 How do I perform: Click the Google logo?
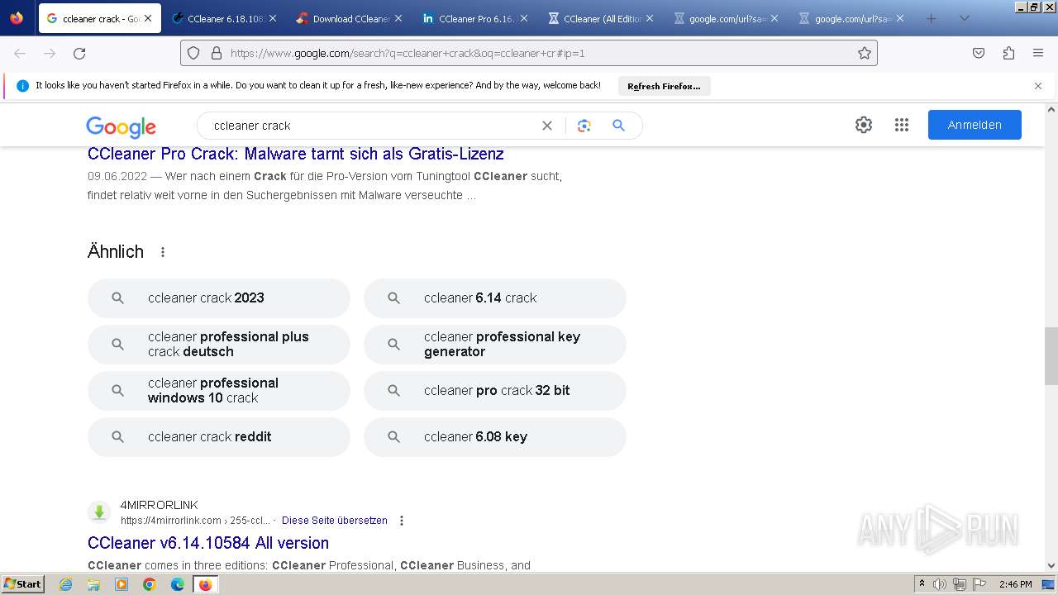point(122,126)
